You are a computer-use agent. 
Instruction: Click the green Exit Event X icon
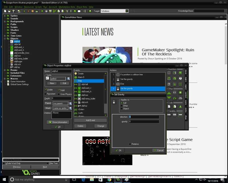[x=180, y=92]
